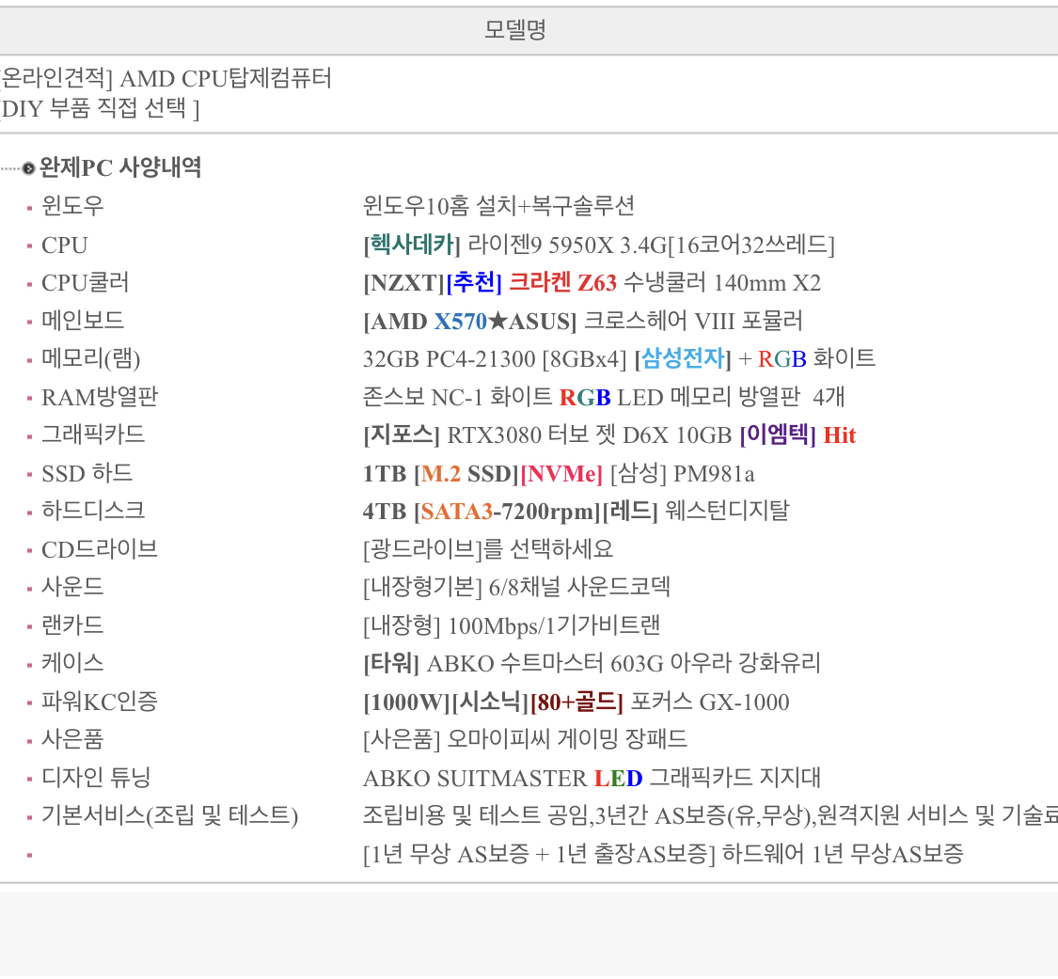Image resolution: width=1058 pixels, height=979 pixels.
Task: Click the CPU row label
Action: pyautogui.click(x=64, y=245)
